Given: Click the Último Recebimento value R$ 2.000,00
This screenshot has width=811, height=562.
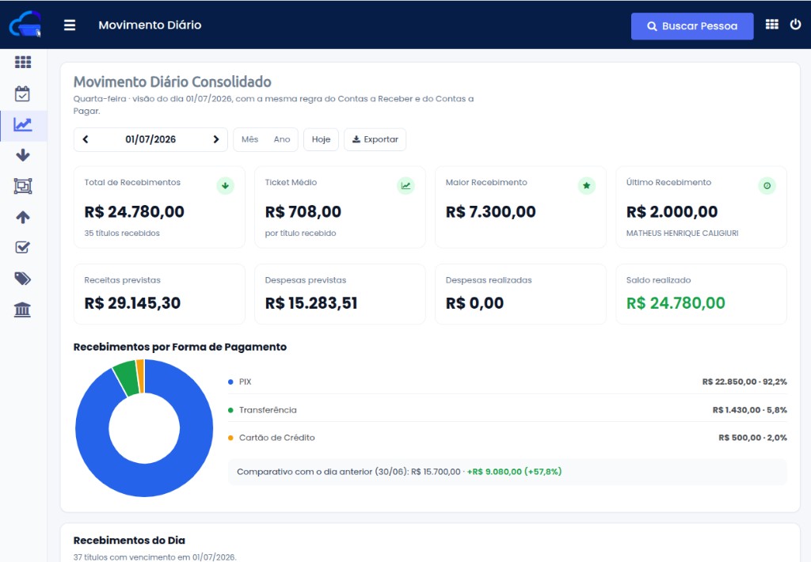Looking at the screenshot, I should [672, 211].
